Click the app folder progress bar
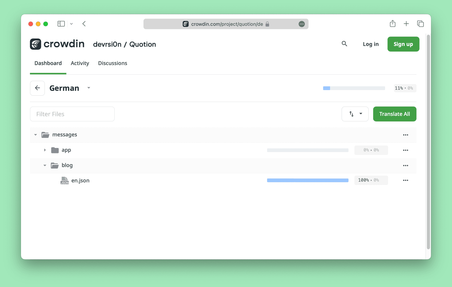This screenshot has width=452, height=287. pos(308,150)
